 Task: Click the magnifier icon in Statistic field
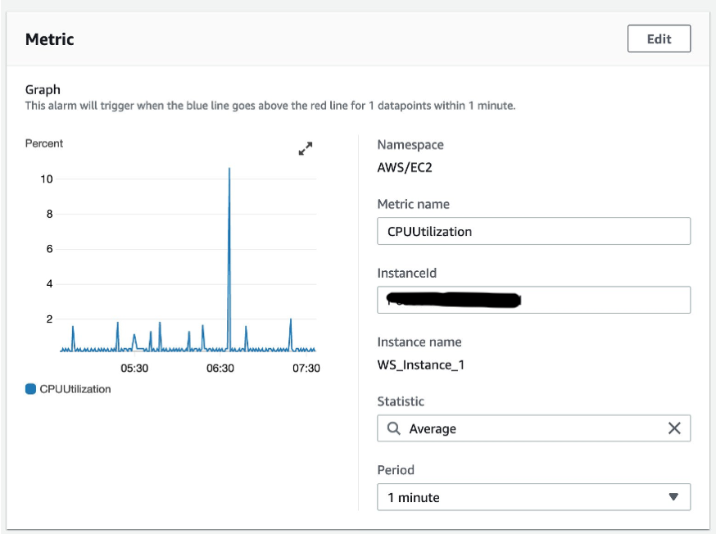393,428
